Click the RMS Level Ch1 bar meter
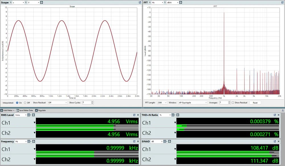The image size is (285, 166). tap(87, 125)
